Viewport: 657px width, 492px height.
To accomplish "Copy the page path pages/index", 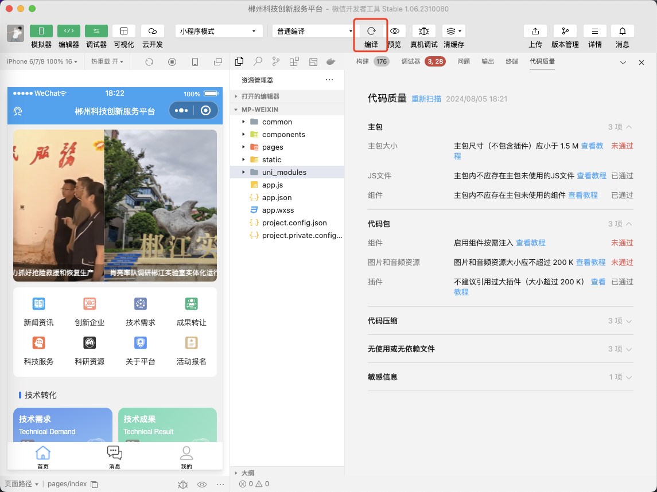I will tap(94, 485).
